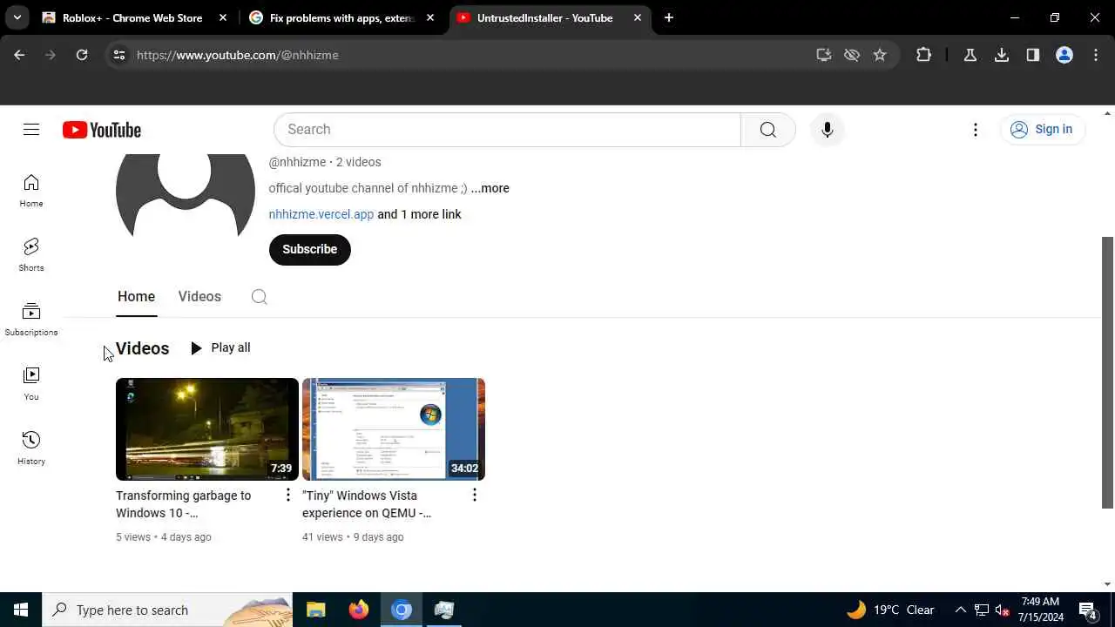
Task: Open new tab with plus button
Action: point(669,17)
